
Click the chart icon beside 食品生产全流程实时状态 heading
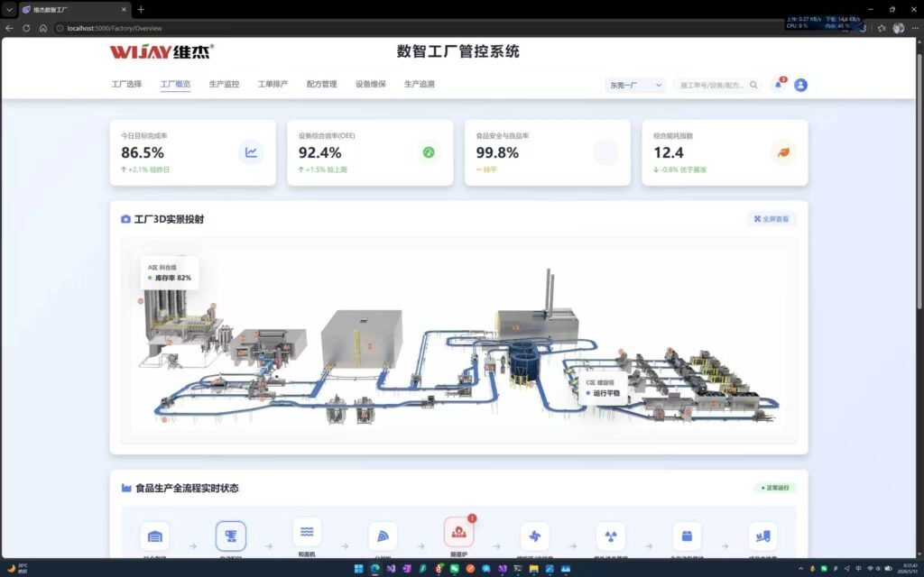126,488
